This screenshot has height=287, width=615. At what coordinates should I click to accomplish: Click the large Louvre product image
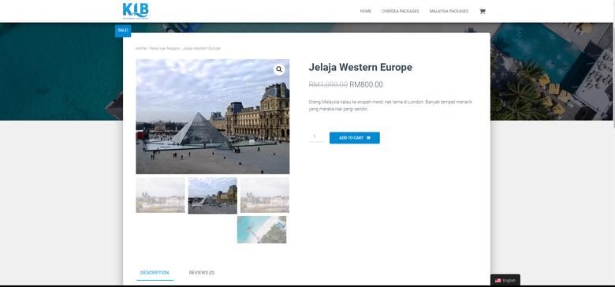pyautogui.click(x=213, y=117)
